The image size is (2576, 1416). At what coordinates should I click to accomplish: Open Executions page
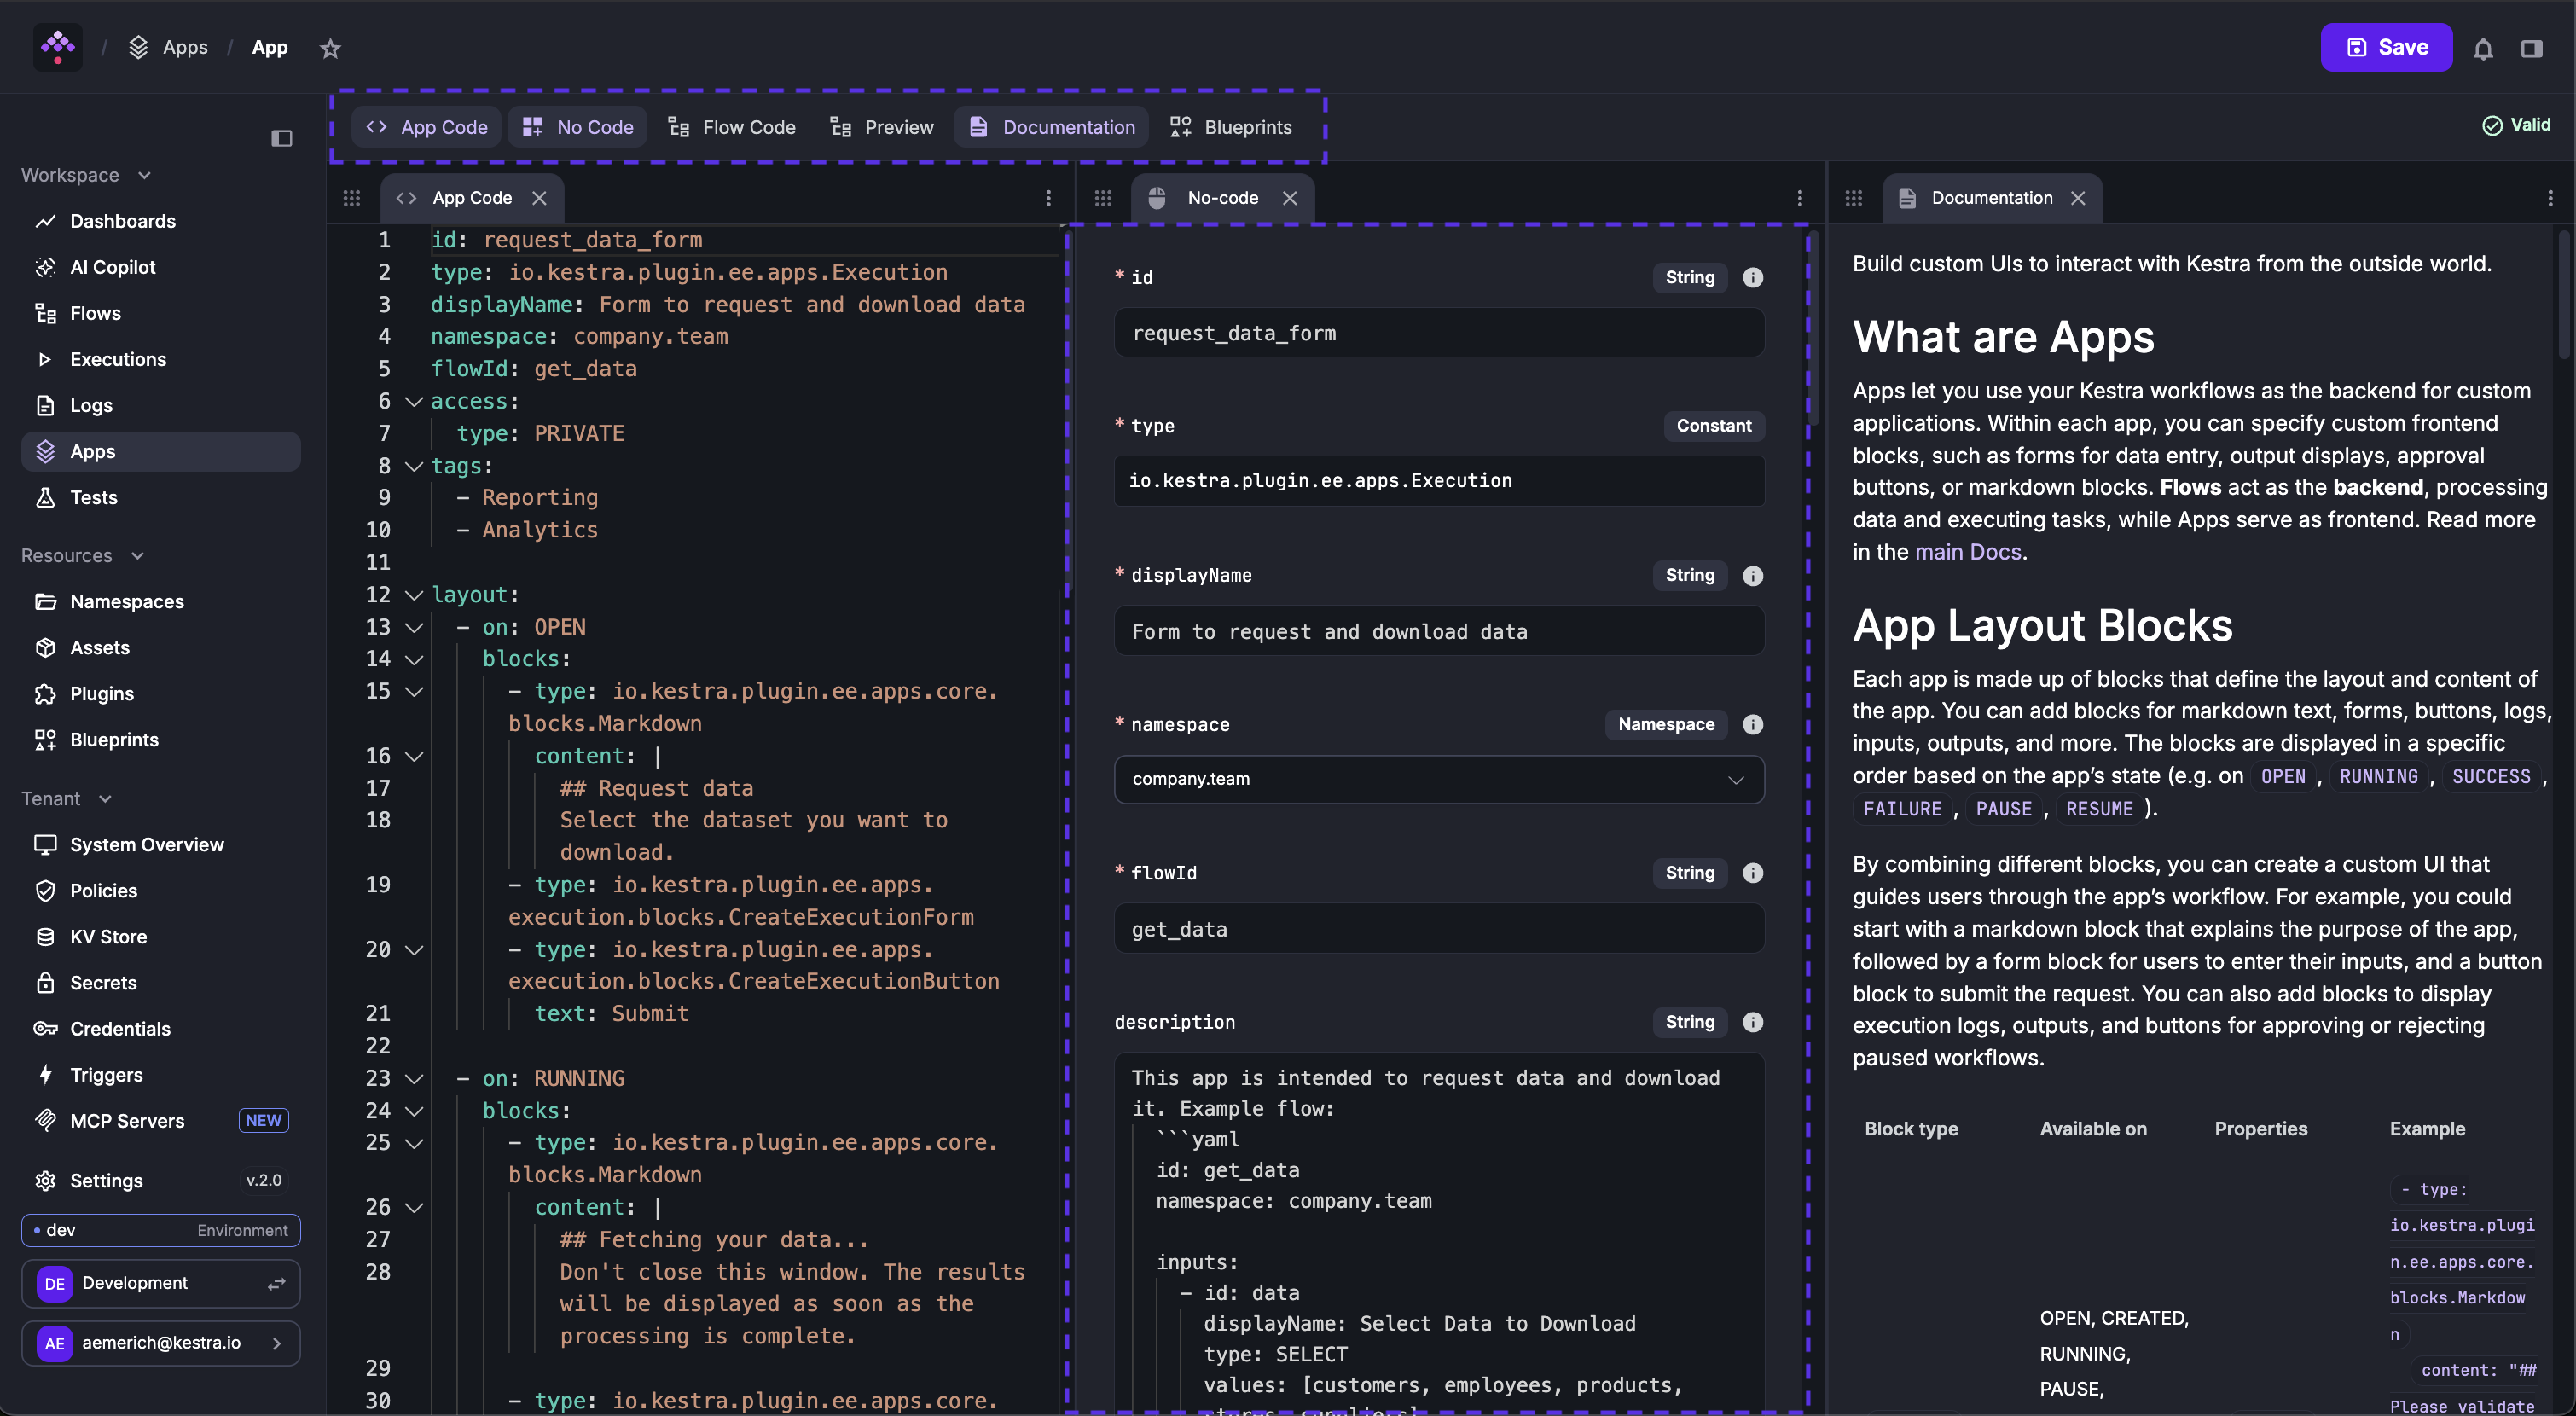[161, 359]
